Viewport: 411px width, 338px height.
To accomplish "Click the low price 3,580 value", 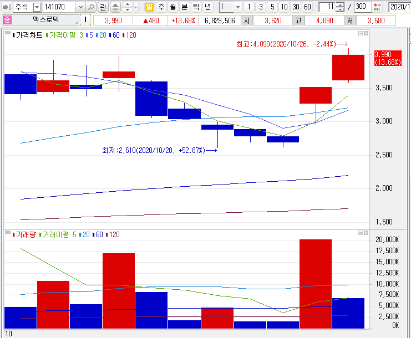I will 376,21.
